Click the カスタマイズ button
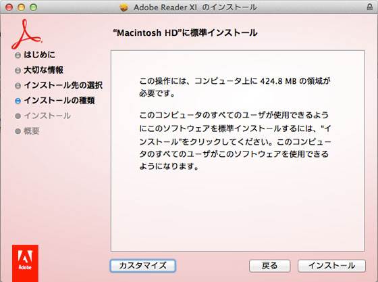 142,266
